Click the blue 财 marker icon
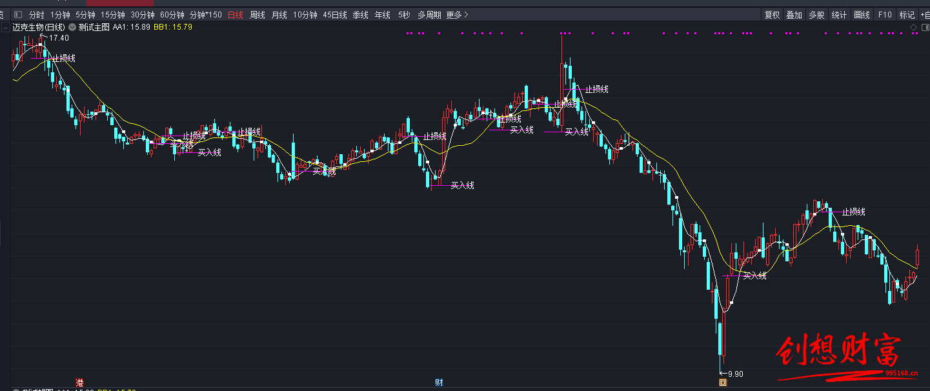 coord(439,382)
